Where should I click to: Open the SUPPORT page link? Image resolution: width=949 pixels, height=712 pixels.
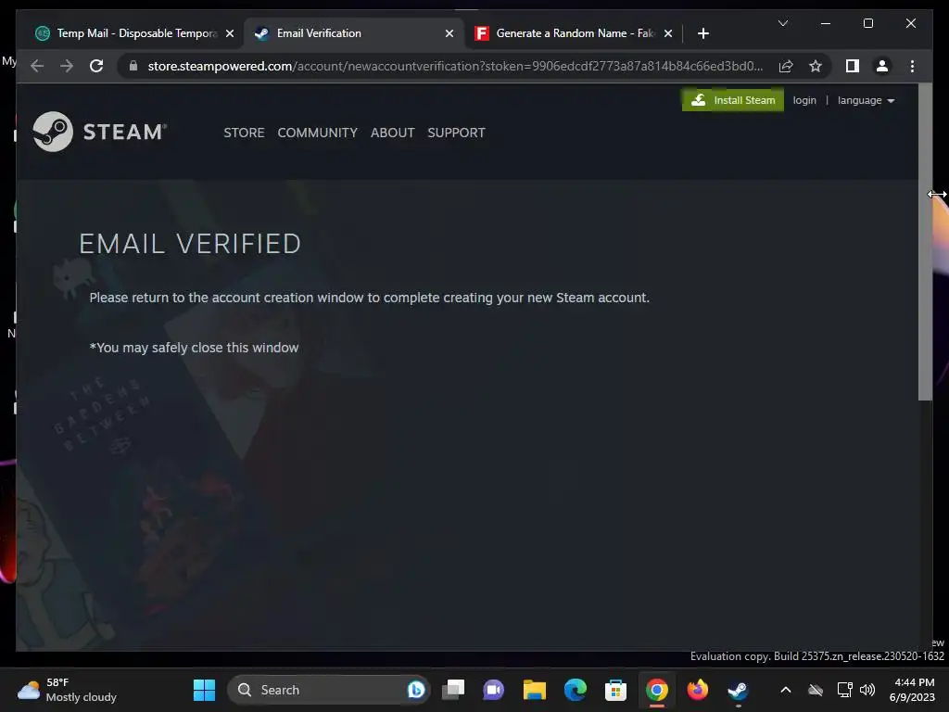456,133
